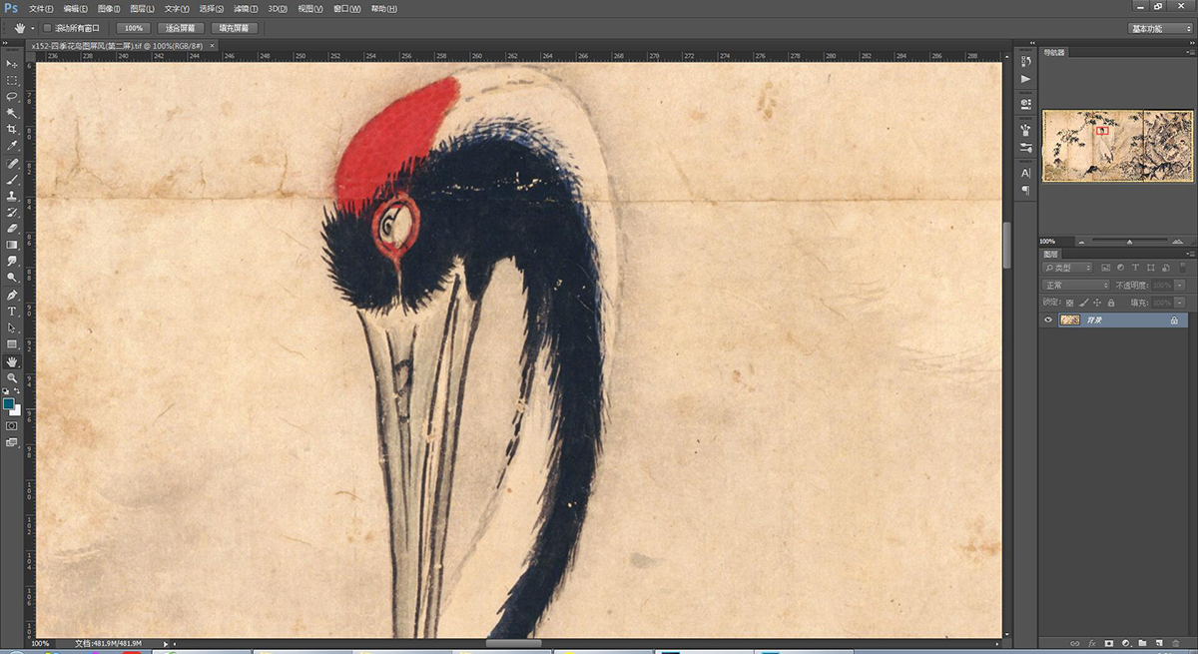Open the Hand tool preset picker arrow
Image resolution: width=1198 pixels, height=654 pixels.
[33, 28]
